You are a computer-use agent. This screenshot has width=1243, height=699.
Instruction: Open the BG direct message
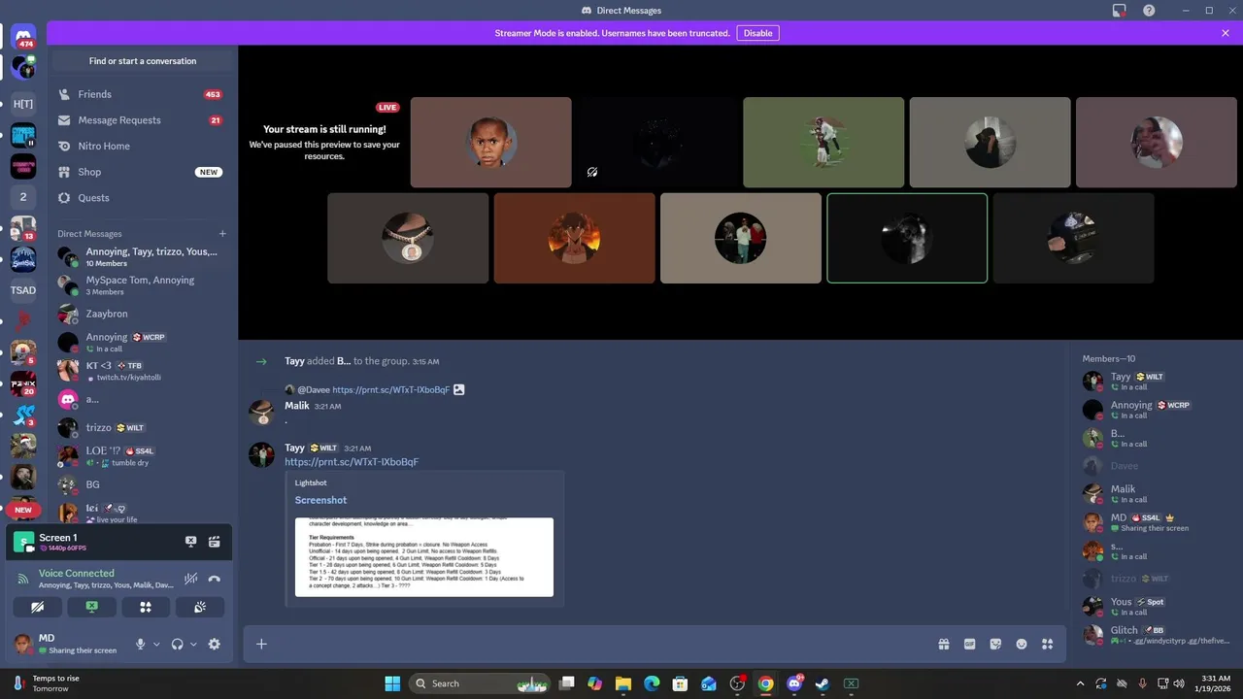pyautogui.click(x=142, y=484)
